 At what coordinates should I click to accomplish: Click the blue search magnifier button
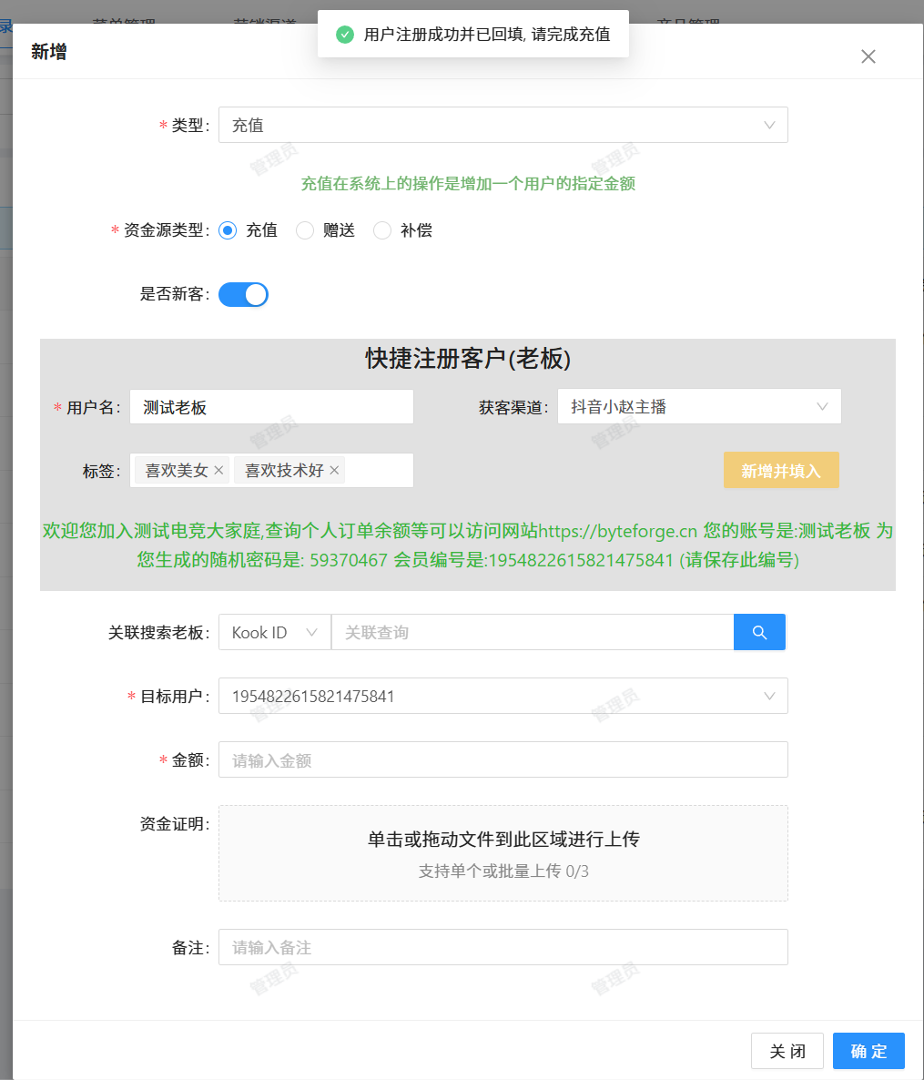click(759, 632)
